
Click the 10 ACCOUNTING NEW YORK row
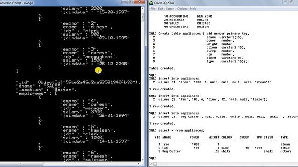click(x=188, y=16)
